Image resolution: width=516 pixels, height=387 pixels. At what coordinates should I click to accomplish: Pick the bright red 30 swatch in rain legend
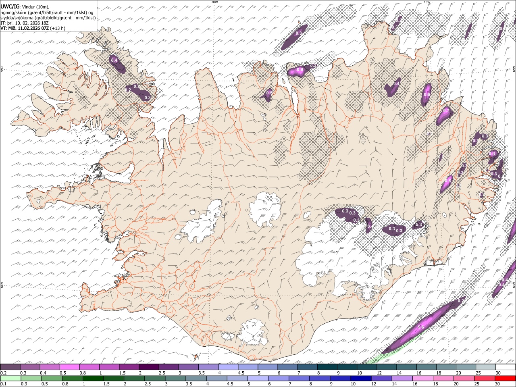(x=506, y=378)
